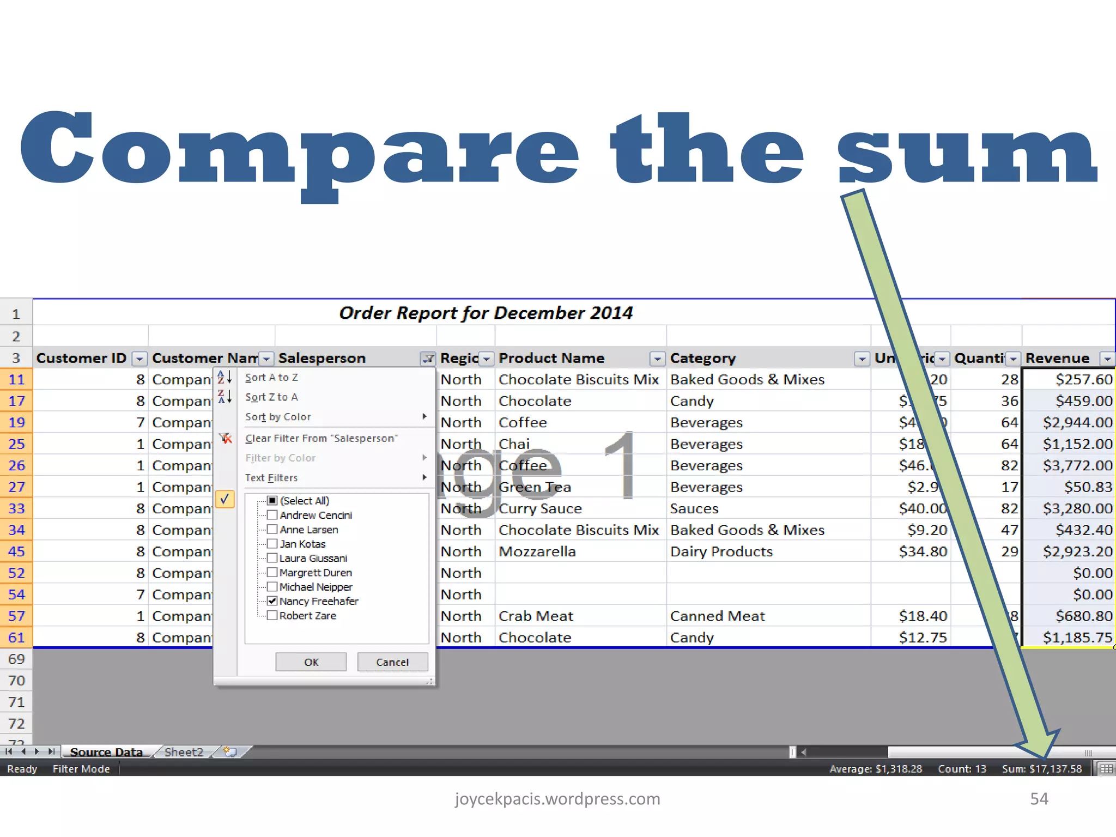Select row header 11

click(x=16, y=379)
